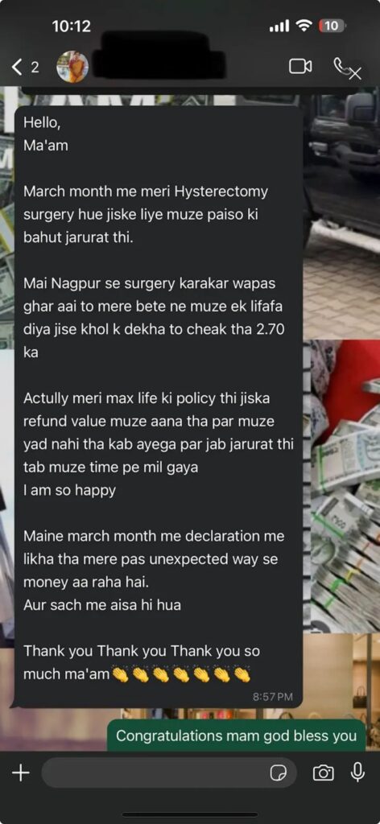Screen dimensions: 380x824
Task: Open attachments with the plus icon
Action: pyautogui.click(x=20, y=772)
